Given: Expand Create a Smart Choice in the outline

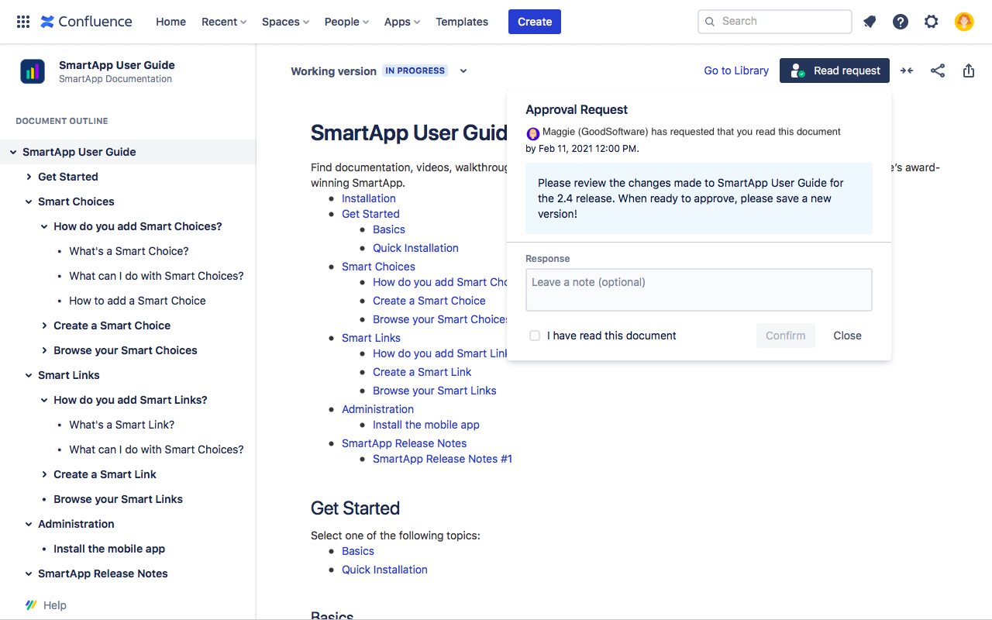Looking at the screenshot, I should pos(44,325).
